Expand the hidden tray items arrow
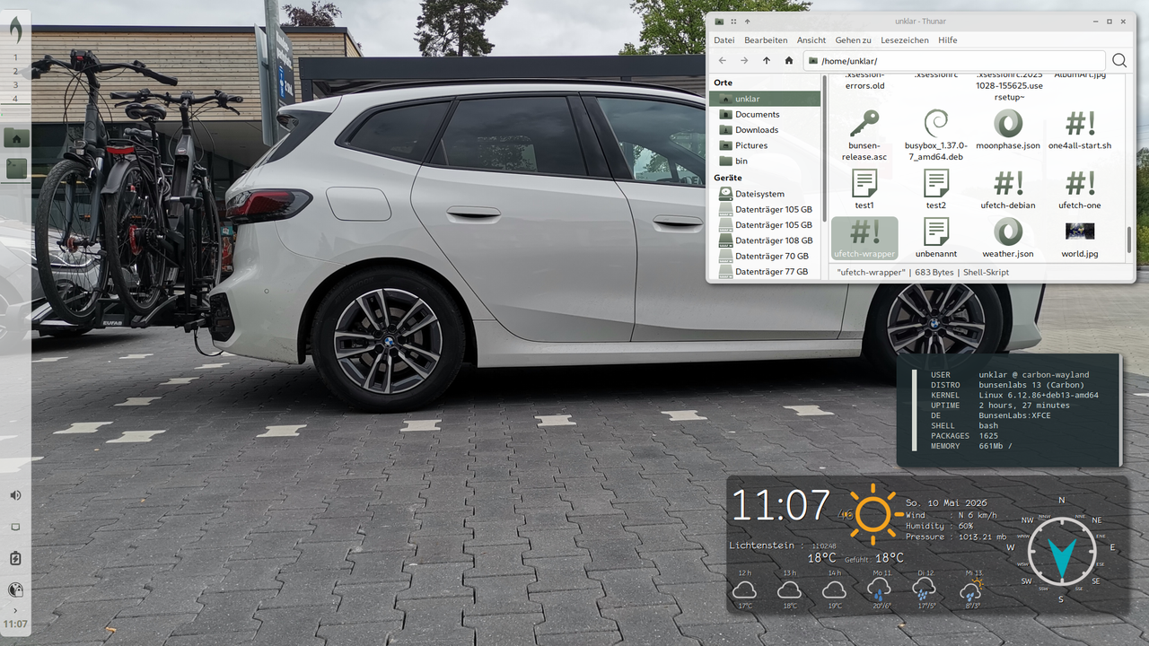Image resolution: width=1149 pixels, height=646 pixels. click(x=15, y=610)
